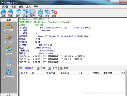127x96 pixels.
Task: Open 事件管理器 event manager in sidebar
Action: point(9,74)
